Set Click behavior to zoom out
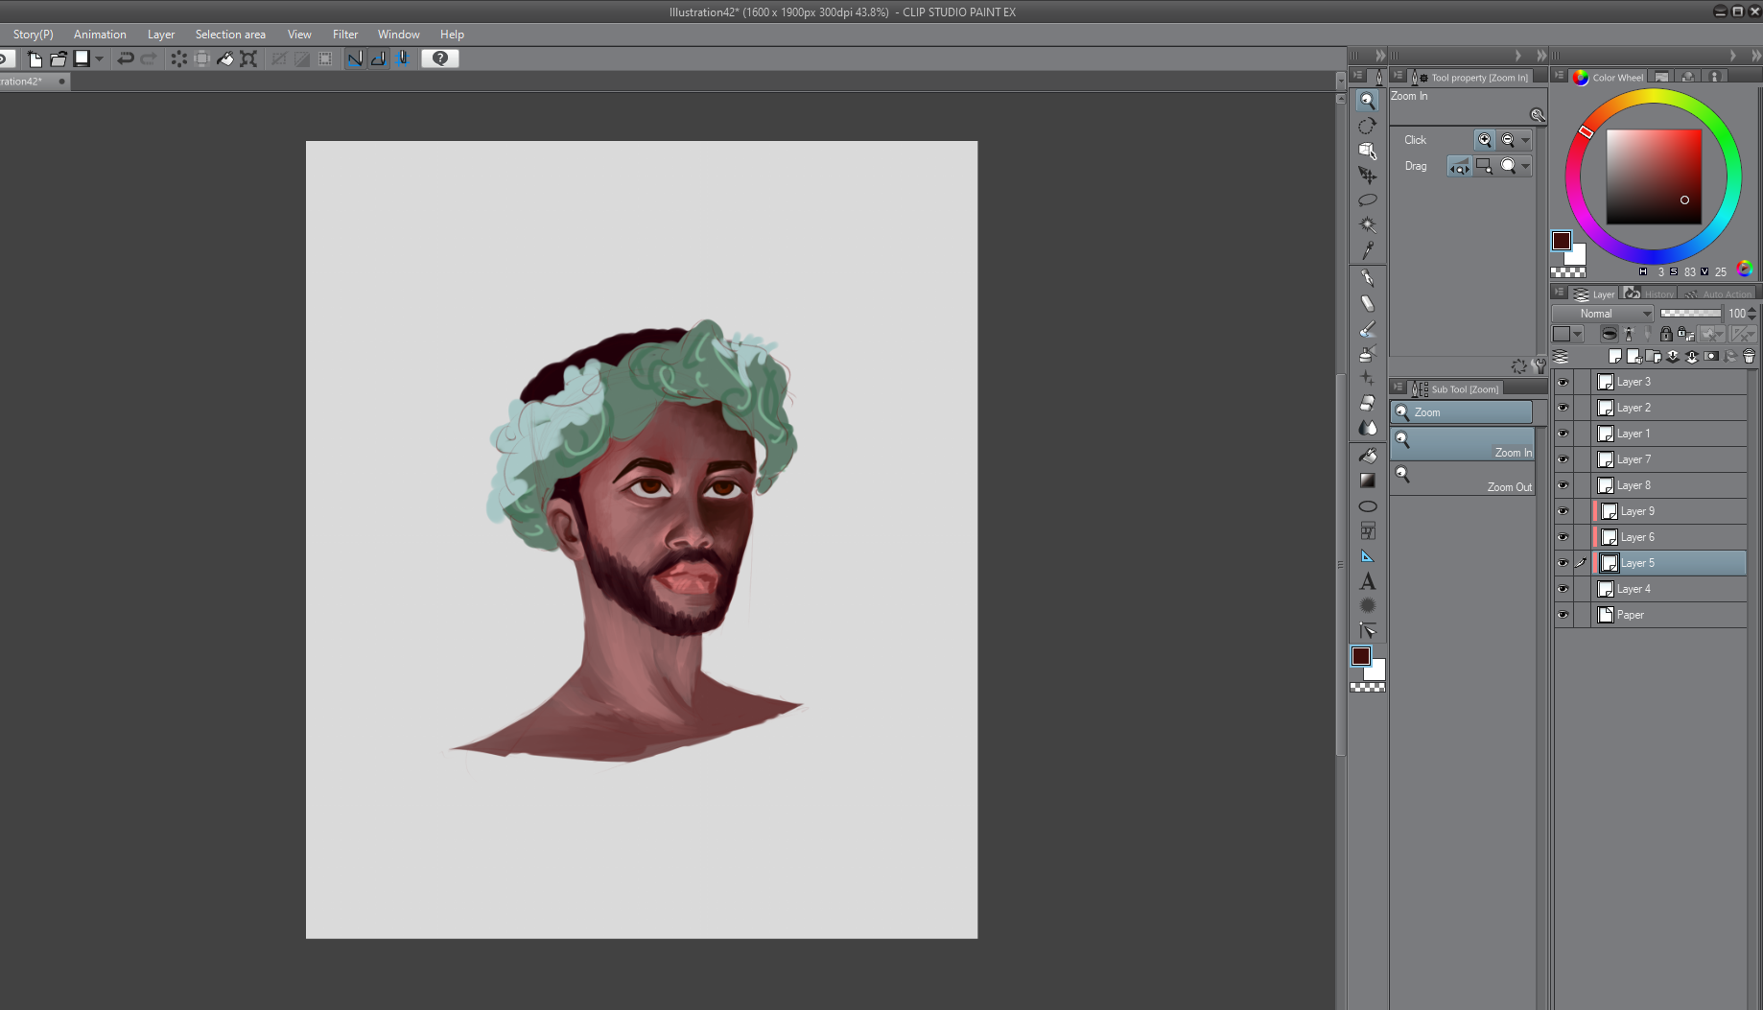 (x=1508, y=140)
